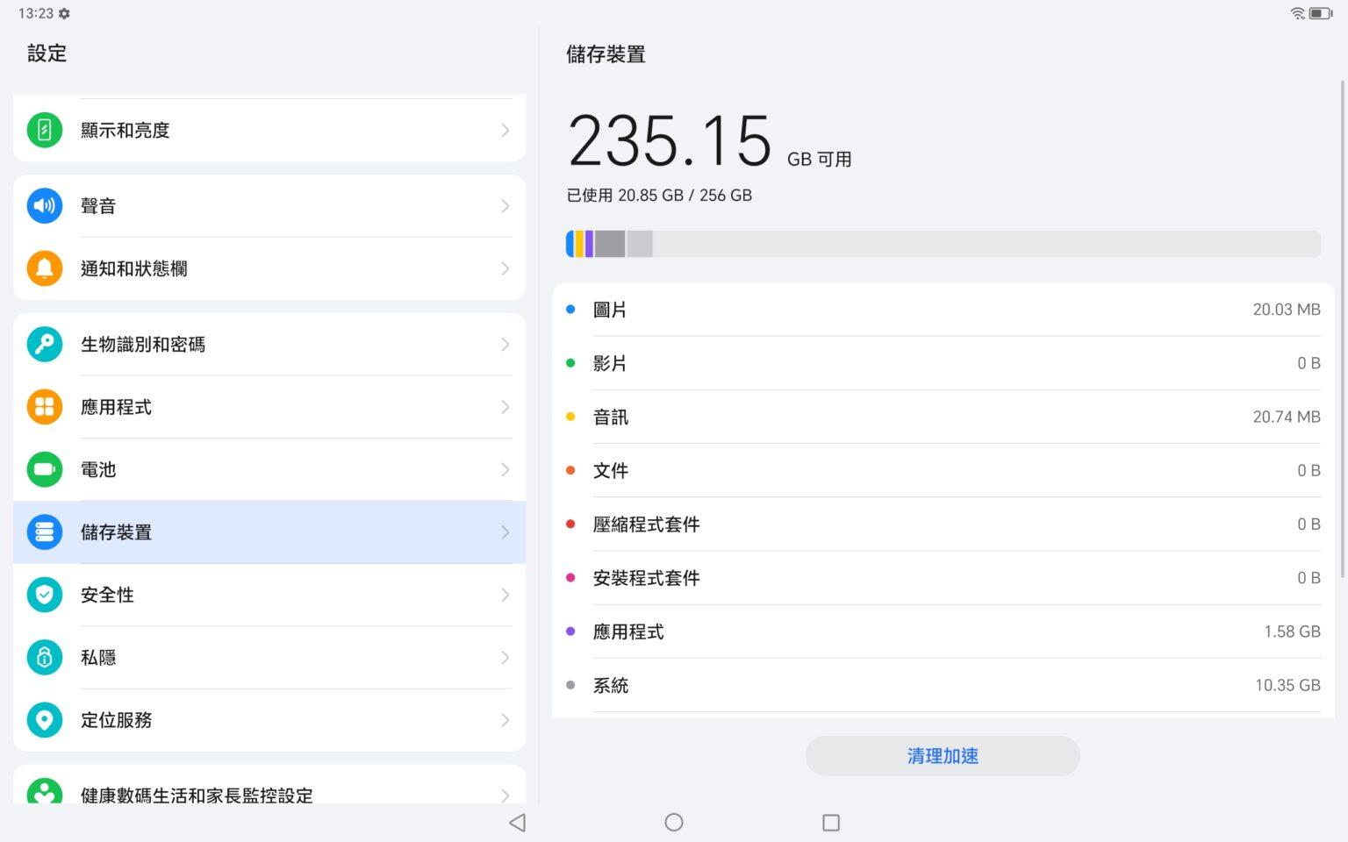Select the 安全性 menu entry

click(x=269, y=595)
